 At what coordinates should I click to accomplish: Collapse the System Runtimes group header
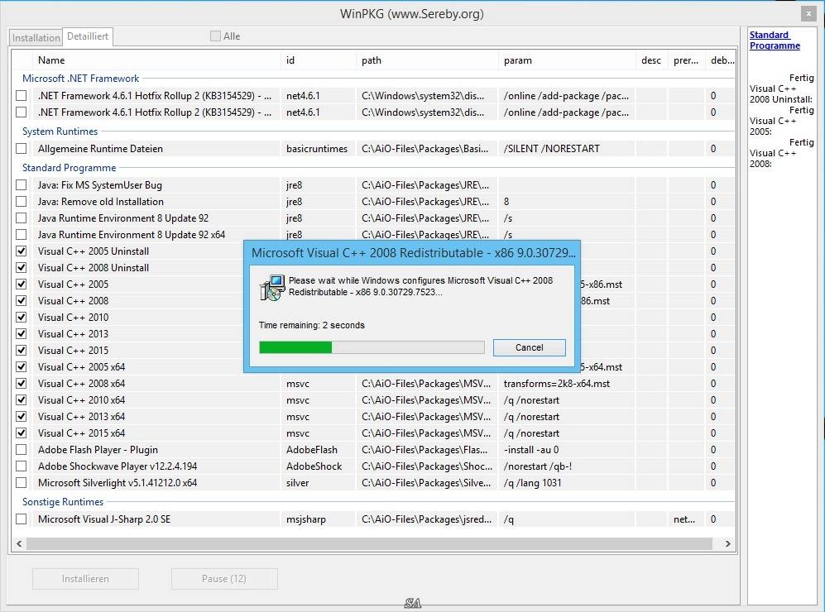60,131
